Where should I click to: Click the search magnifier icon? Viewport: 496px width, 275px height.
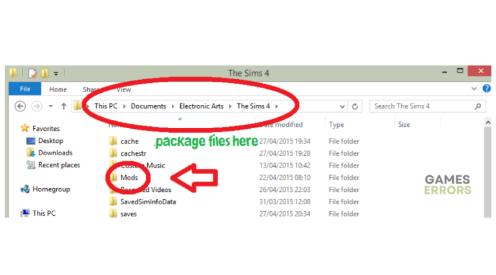(478, 107)
